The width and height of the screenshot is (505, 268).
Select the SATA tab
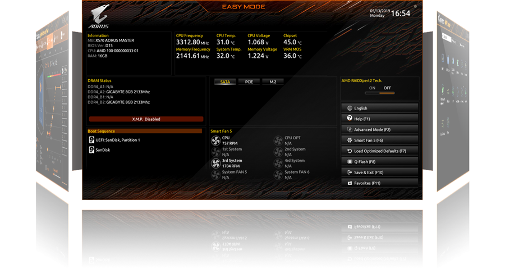click(225, 82)
